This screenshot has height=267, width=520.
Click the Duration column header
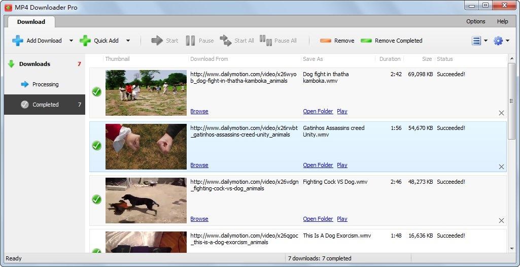[390, 59]
